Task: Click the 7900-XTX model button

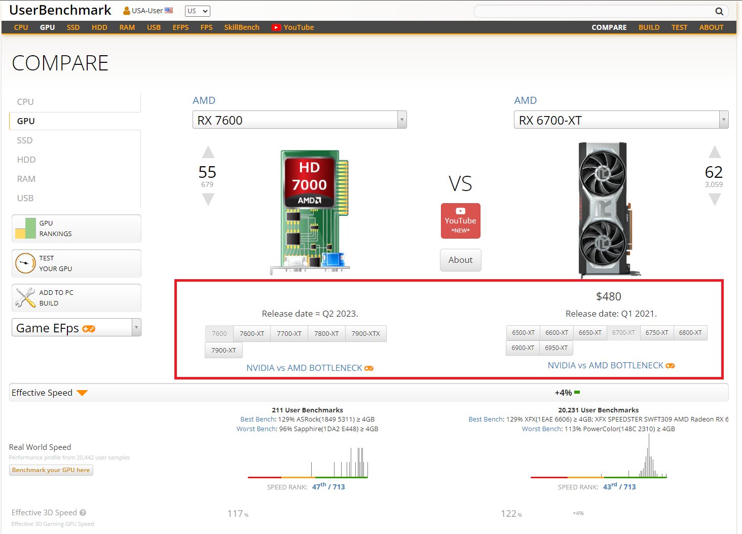Action: click(x=365, y=333)
